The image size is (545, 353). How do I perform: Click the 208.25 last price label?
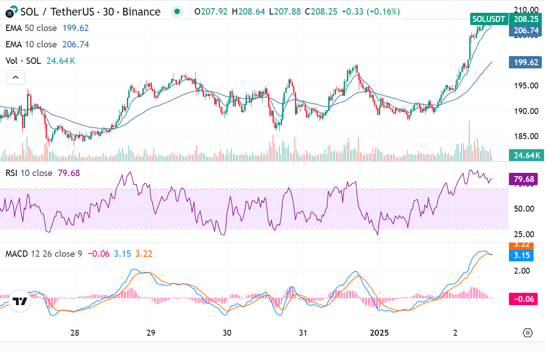[x=526, y=19]
